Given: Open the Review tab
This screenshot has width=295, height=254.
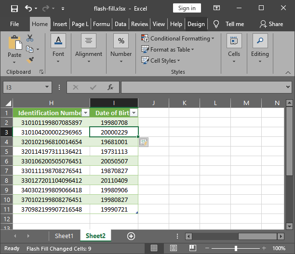Looking at the screenshot, I should pos(140,24).
